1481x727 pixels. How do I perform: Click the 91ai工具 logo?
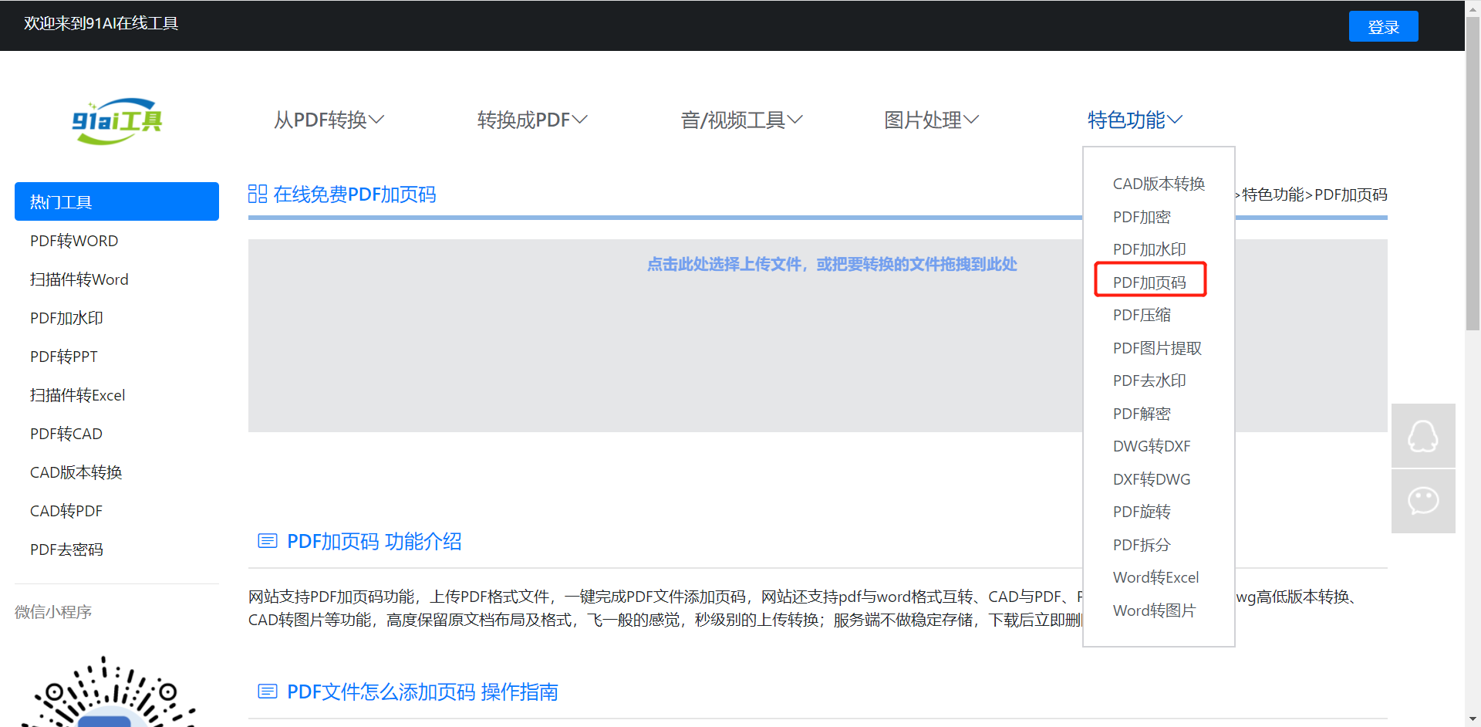pyautogui.click(x=116, y=120)
